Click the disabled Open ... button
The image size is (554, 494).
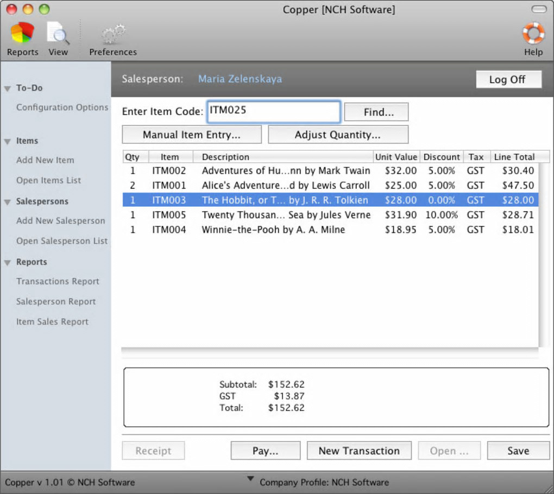click(x=449, y=451)
